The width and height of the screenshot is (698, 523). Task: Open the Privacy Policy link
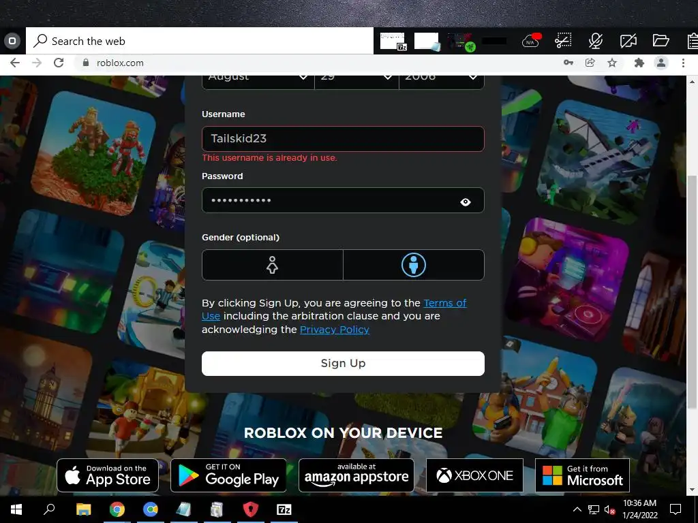point(334,330)
